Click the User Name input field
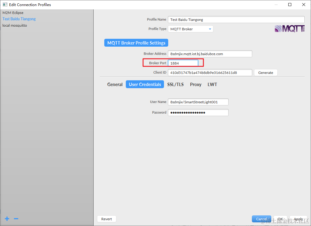The width and height of the screenshot is (311, 226). point(198,102)
